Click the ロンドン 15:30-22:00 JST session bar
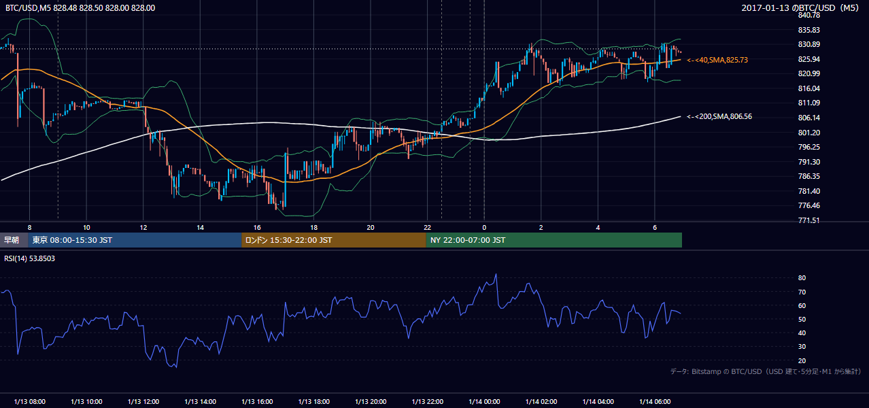869x408 pixels. (x=333, y=240)
